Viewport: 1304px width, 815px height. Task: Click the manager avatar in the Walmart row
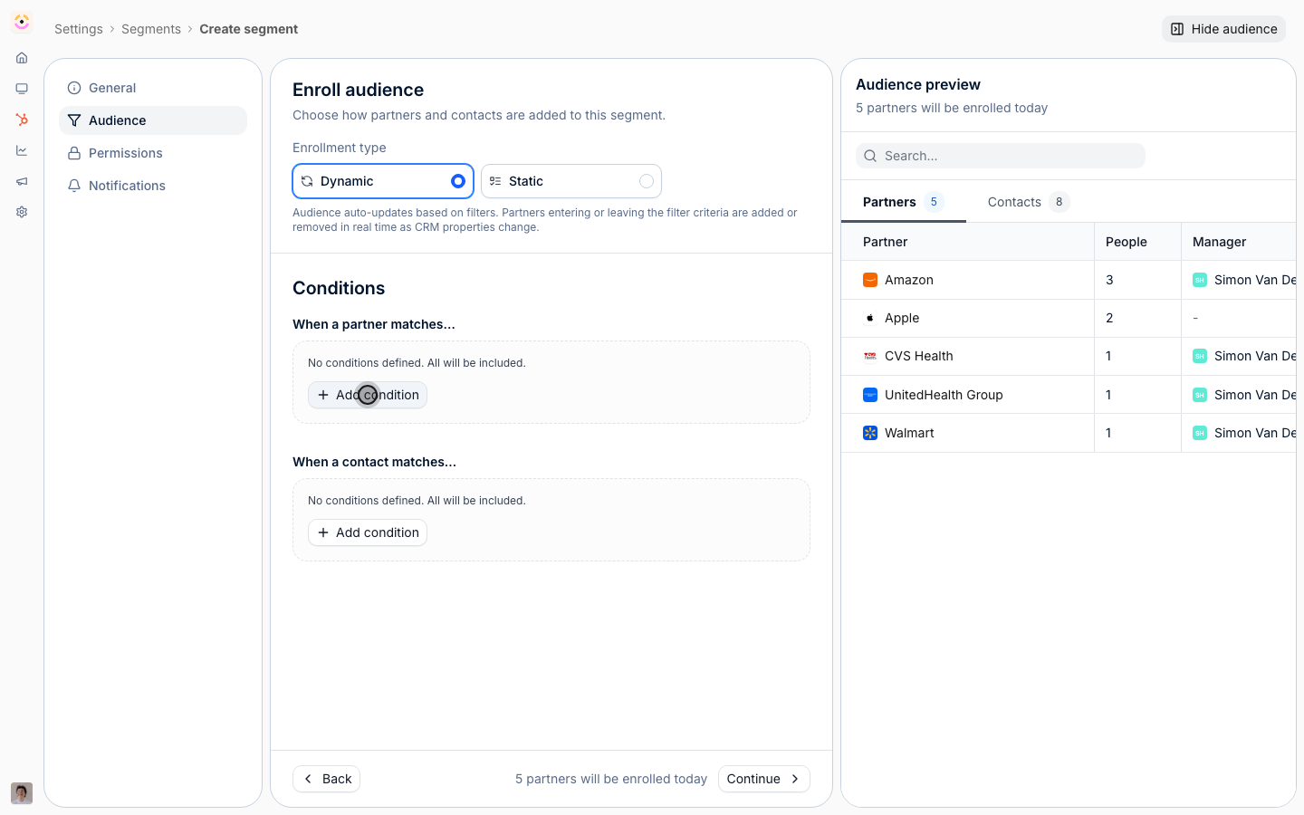(1200, 433)
